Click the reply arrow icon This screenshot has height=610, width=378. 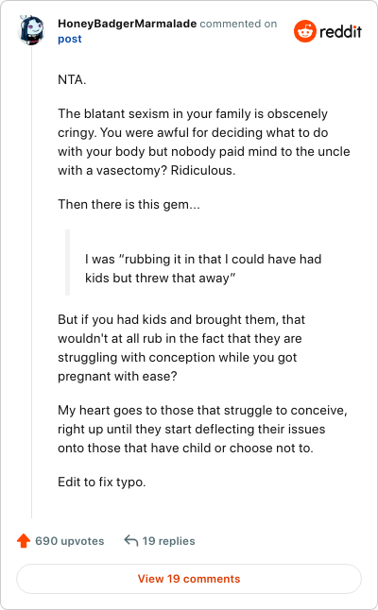[131, 540]
